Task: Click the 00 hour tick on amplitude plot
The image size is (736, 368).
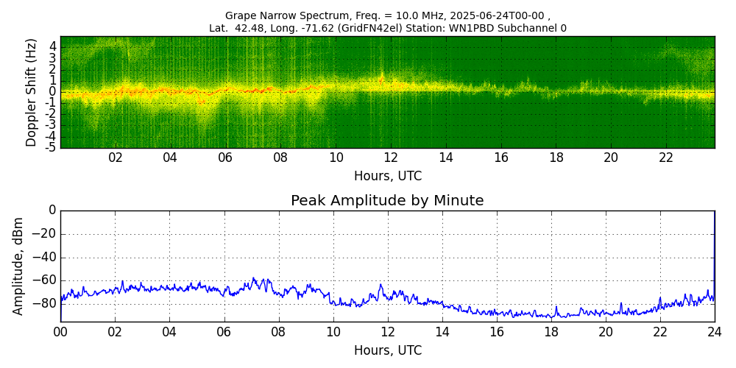Action: (x=60, y=332)
